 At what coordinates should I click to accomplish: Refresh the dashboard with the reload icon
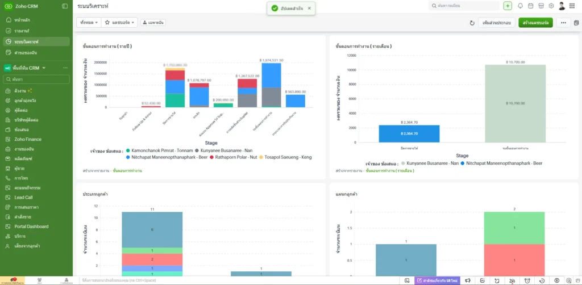tap(472, 23)
